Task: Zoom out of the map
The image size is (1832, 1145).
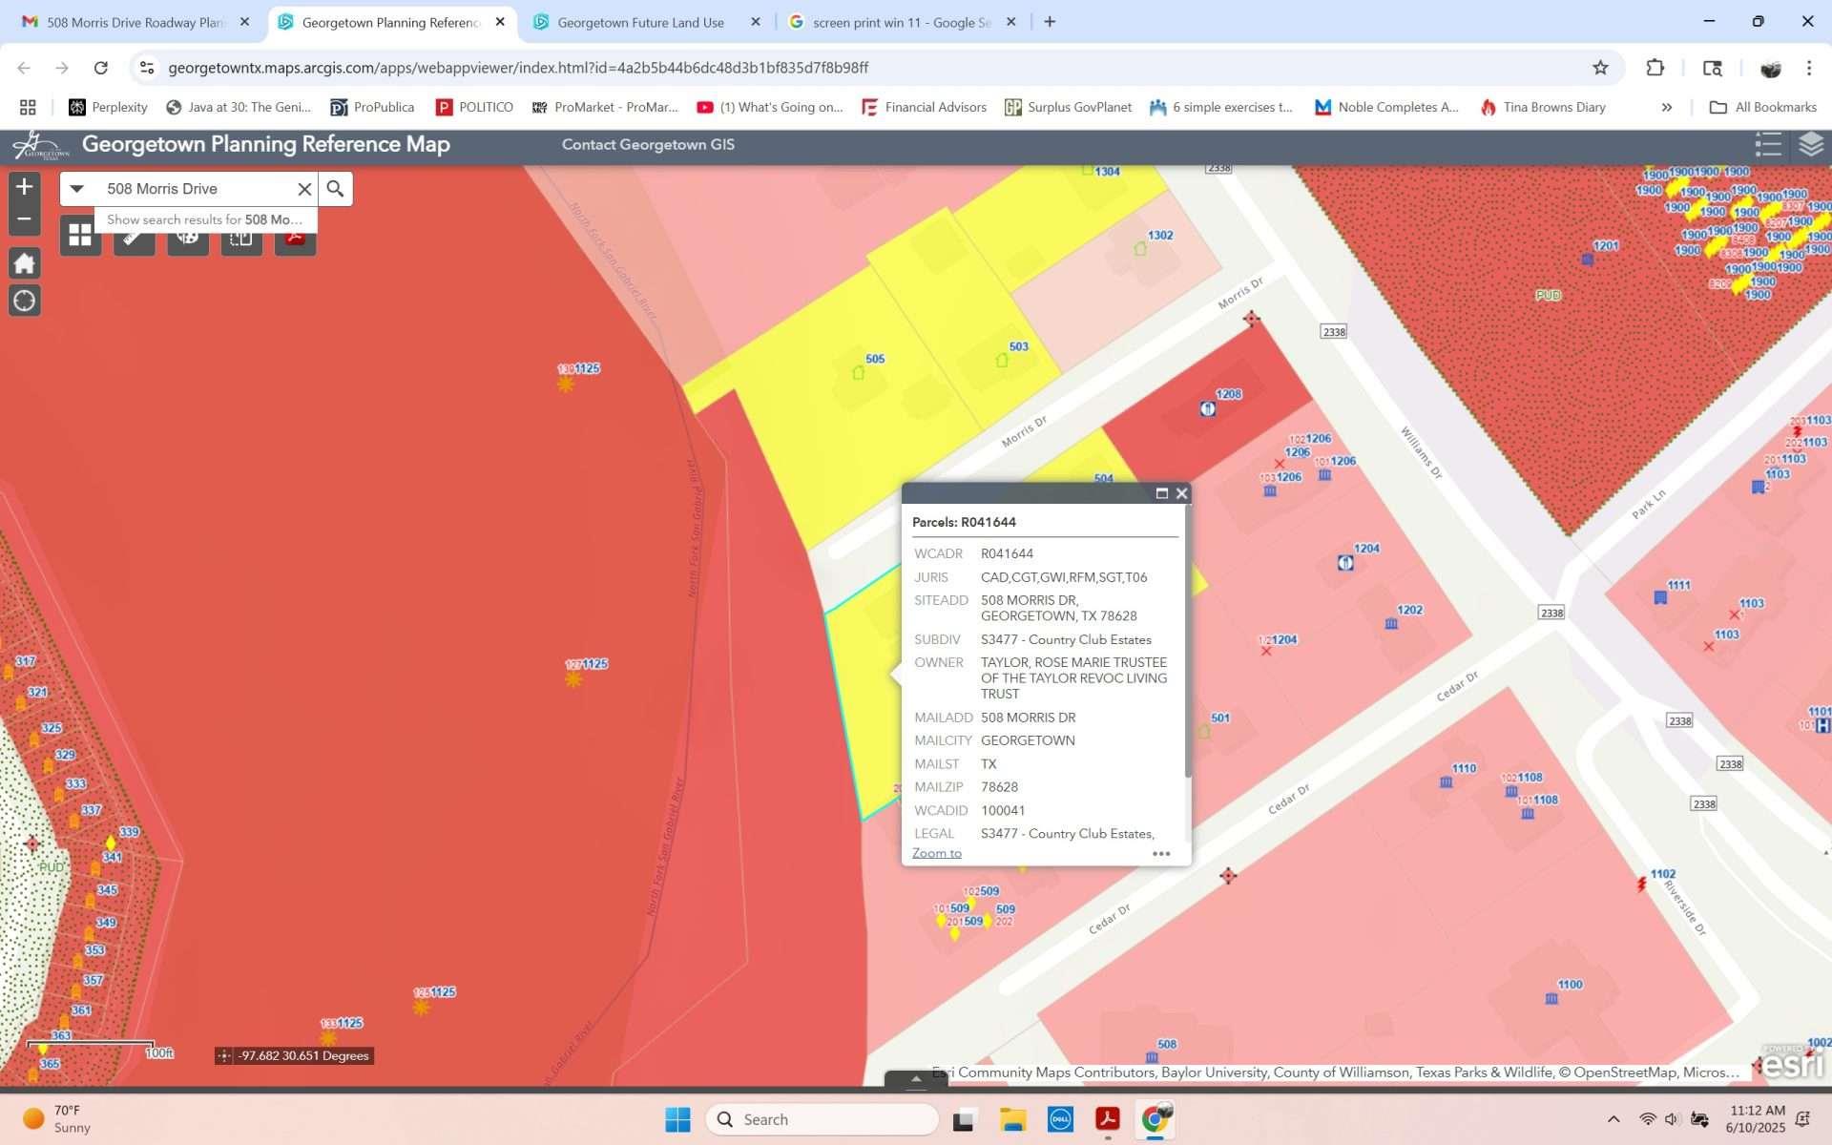Action: click(25, 219)
